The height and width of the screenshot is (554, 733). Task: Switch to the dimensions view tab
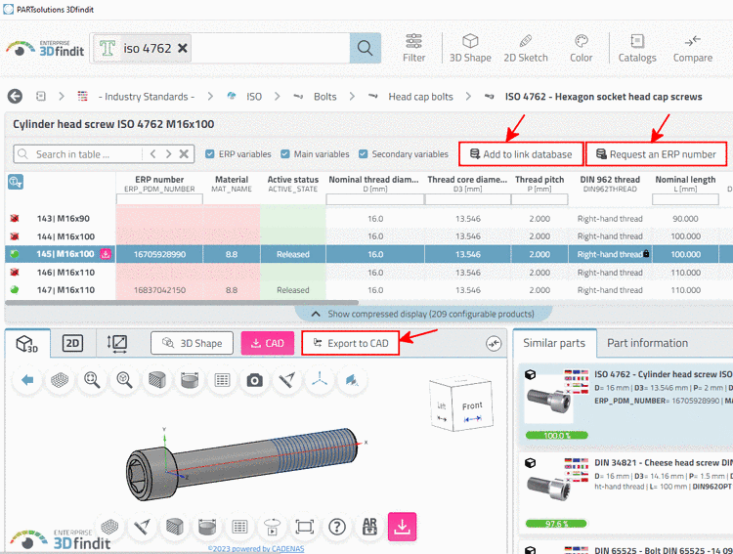[x=117, y=344]
